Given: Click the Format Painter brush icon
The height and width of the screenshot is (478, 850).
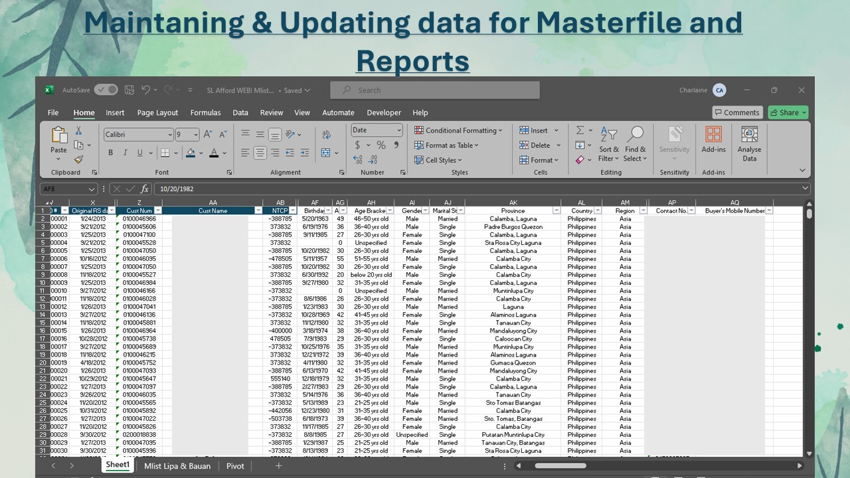Looking at the screenshot, I should click(78, 159).
